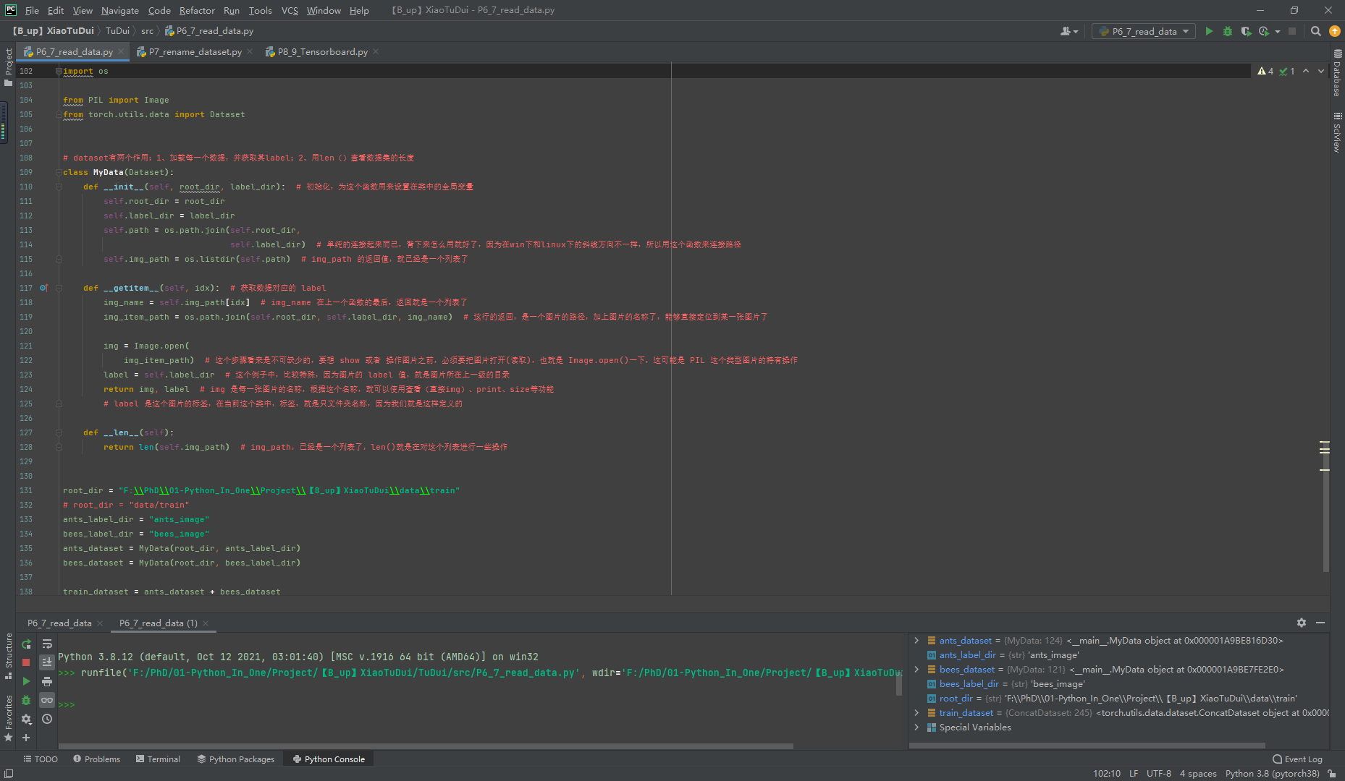Open the Project tool window sidebar
The height and width of the screenshot is (781, 1345).
[9, 67]
